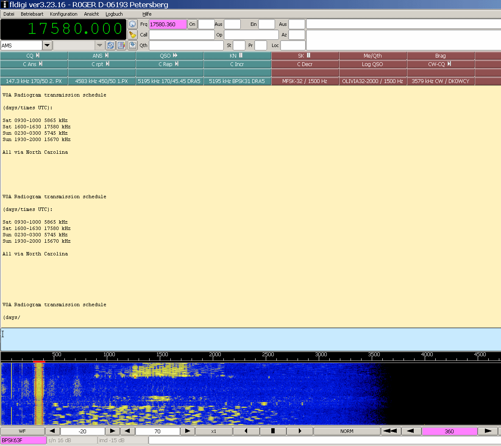Viewport: 501px width, 446px height.
Task: Toggle the WF waterfall mode button
Action: 22,431
